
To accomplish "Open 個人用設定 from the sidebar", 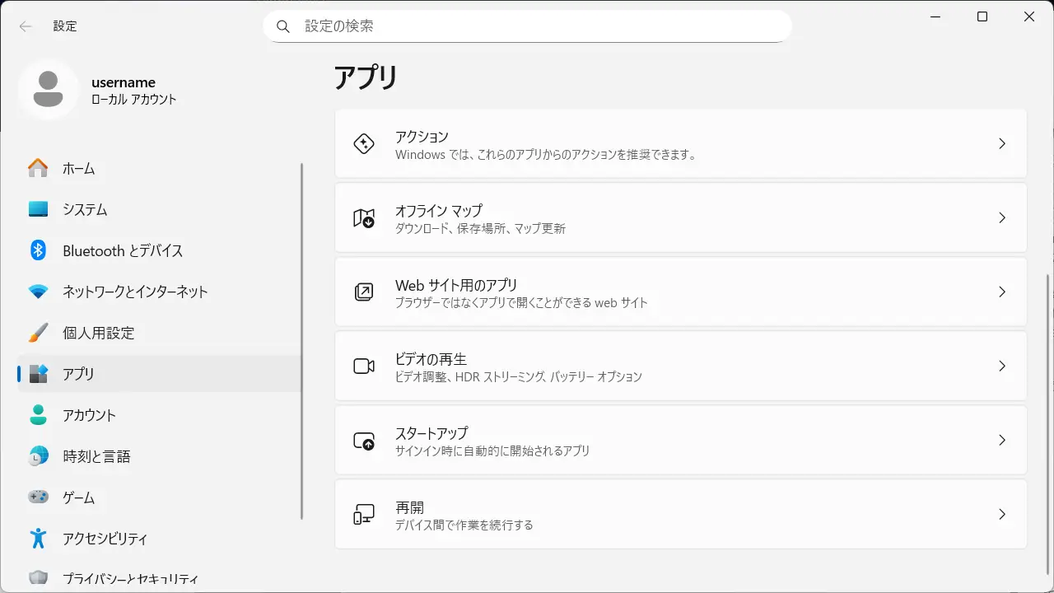I will pos(98,333).
